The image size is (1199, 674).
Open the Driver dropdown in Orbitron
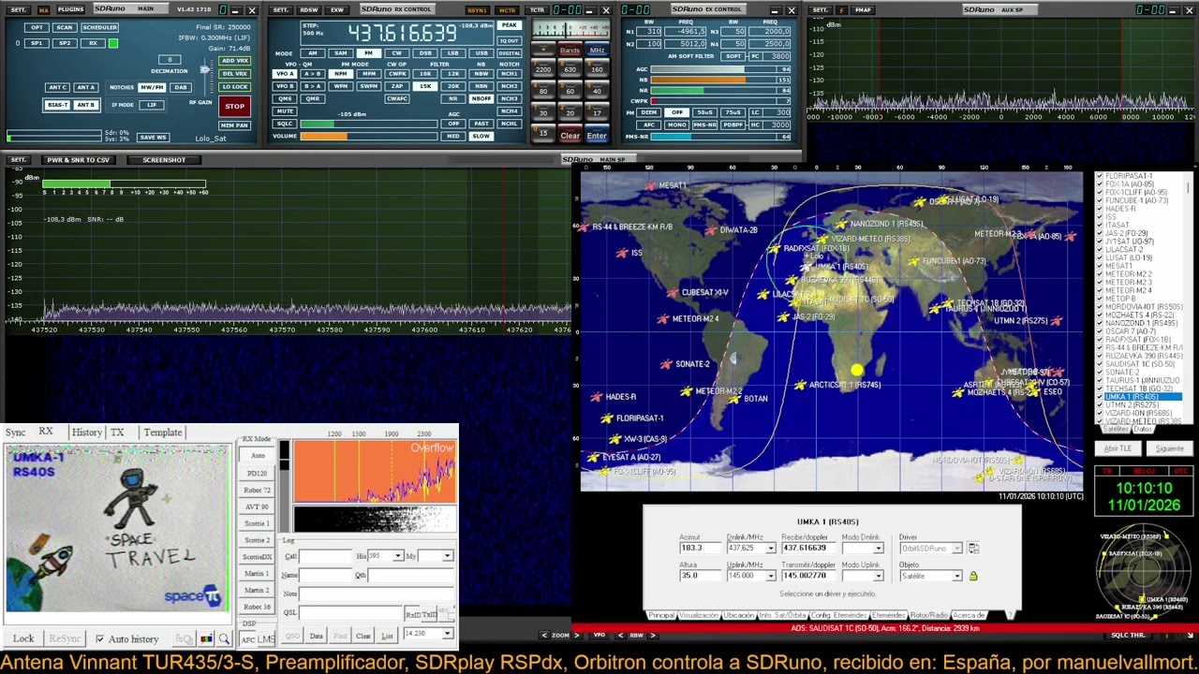956,549
